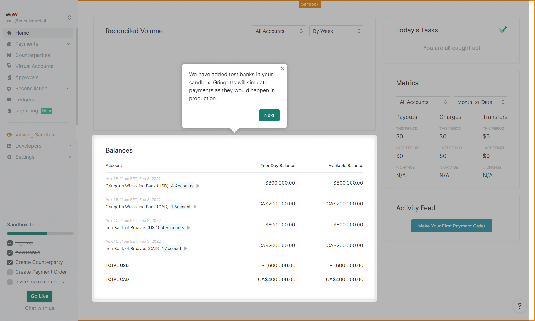This screenshot has height=321, width=535.
Task: Click the Counterparties icon
Action: pyautogui.click(x=9, y=55)
